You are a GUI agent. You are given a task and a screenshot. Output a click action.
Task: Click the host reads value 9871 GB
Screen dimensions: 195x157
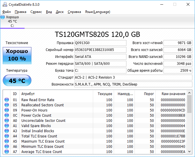[x=178, y=43]
